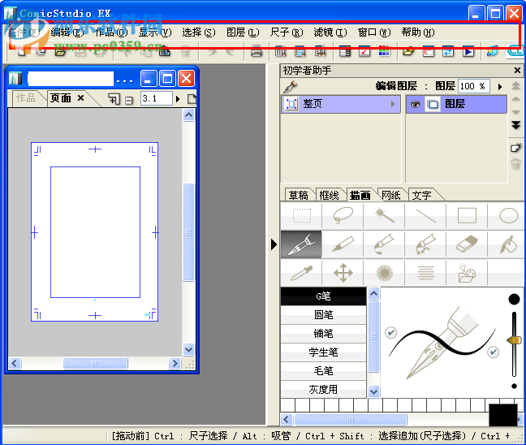Open the 图层(L) menu
526x445 pixels.
pyautogui.click(x=243, y=32)
